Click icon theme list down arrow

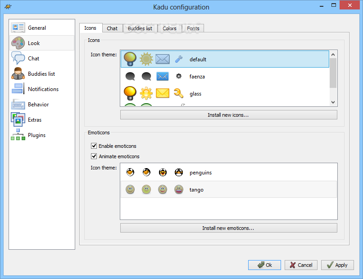333,102
